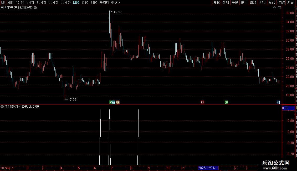Click the teal 解 event marker
Screen dimensions: 297x171
(114, 102)
